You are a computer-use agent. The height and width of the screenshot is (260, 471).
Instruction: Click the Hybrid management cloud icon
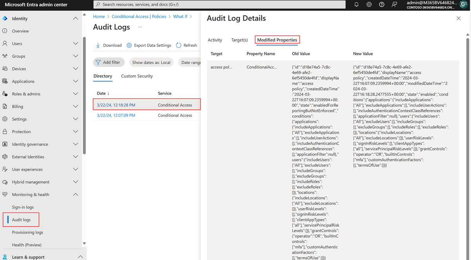click(x=5, y=182)
